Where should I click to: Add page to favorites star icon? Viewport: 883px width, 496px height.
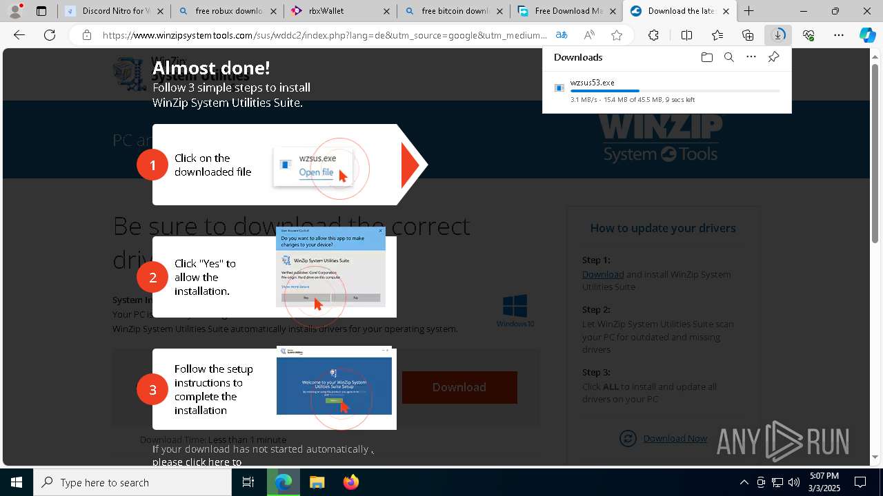pyautogui.click(x=617, y=35)
